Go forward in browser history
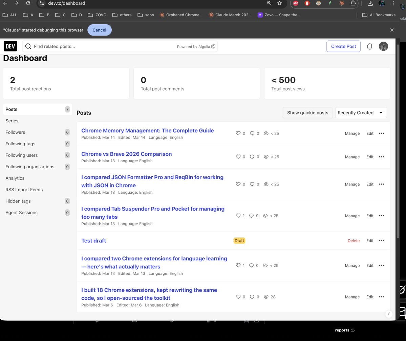406x341 pixels. click(17, 3)
